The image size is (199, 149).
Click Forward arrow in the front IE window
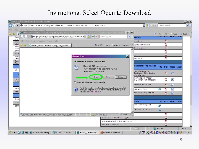coord(26,37)
